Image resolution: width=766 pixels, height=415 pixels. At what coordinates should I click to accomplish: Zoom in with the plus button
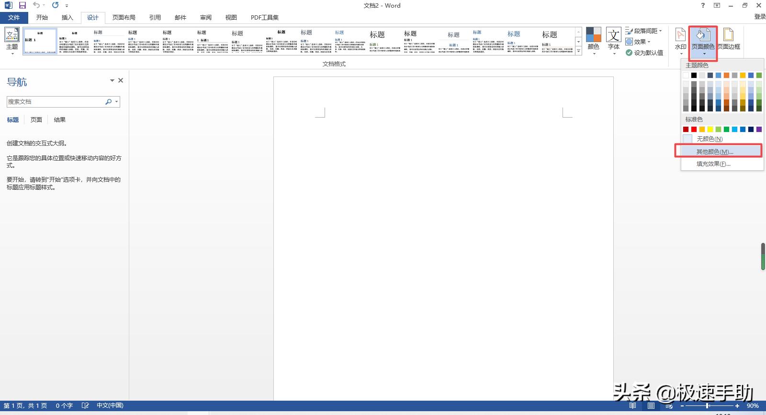point(737,406)
